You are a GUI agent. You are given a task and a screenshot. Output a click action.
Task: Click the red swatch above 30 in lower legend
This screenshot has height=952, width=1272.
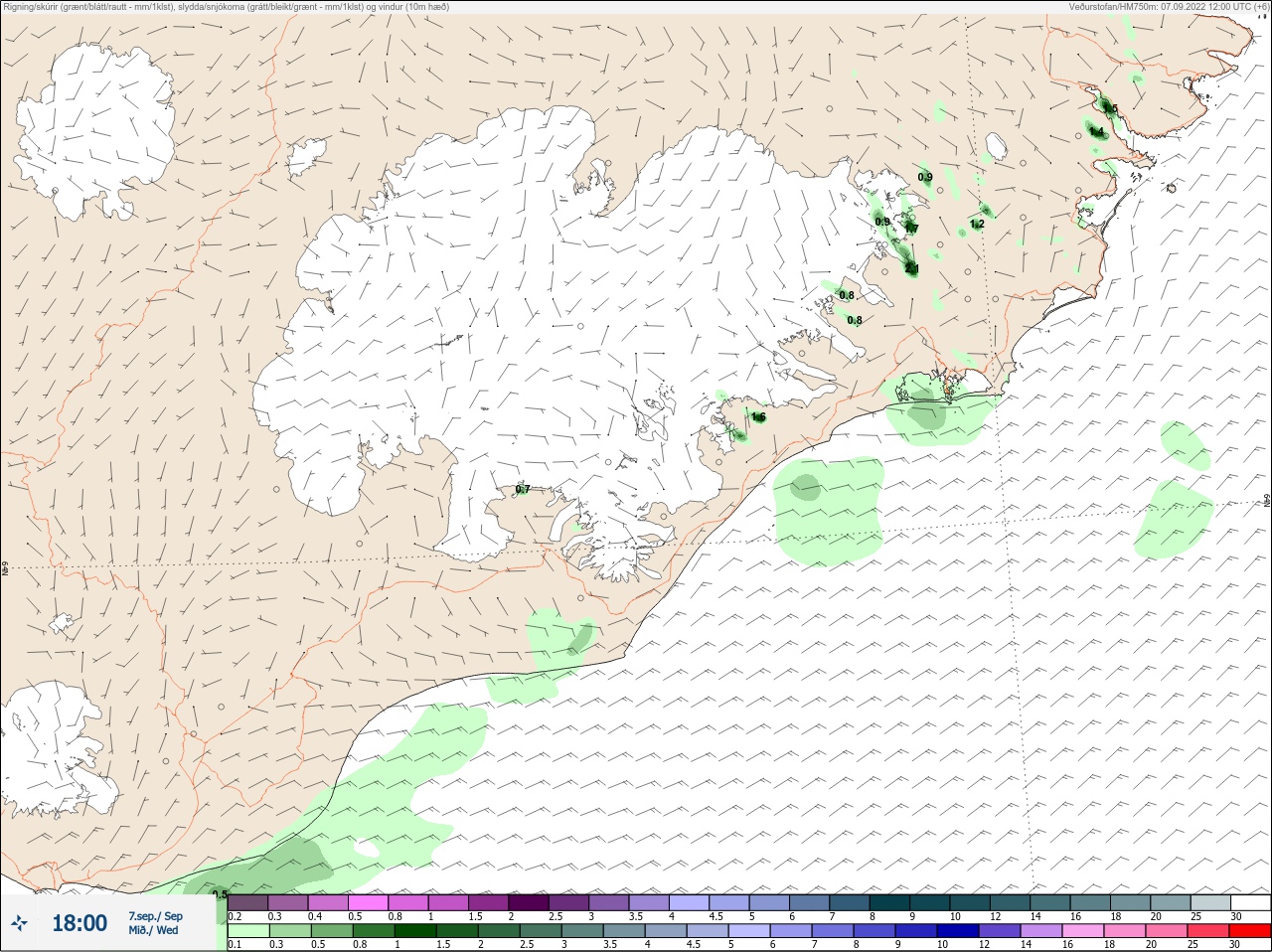(1250, 931)
